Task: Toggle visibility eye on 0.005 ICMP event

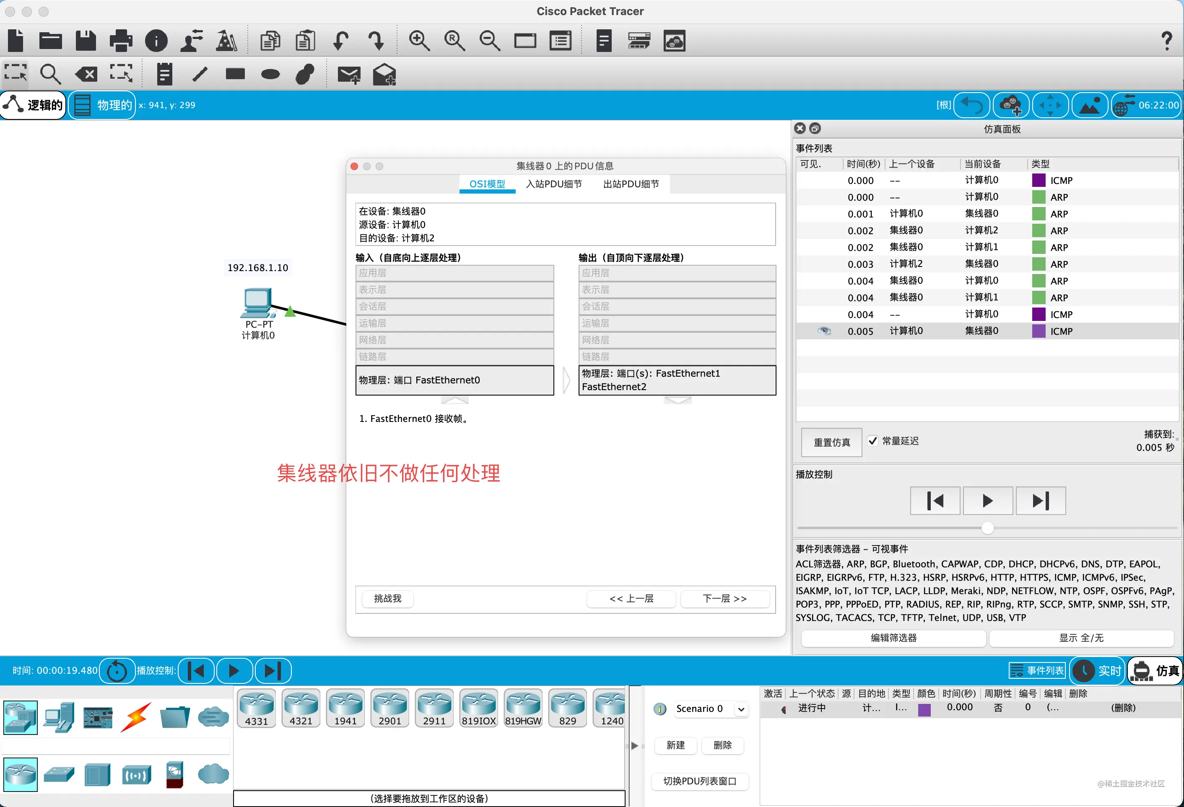Action: point(824,331)
